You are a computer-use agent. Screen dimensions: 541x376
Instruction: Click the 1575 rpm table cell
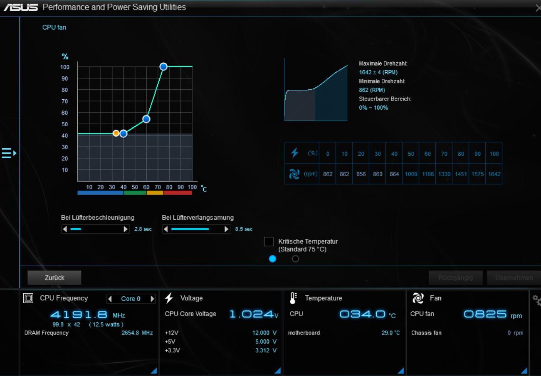click(477, 174)
